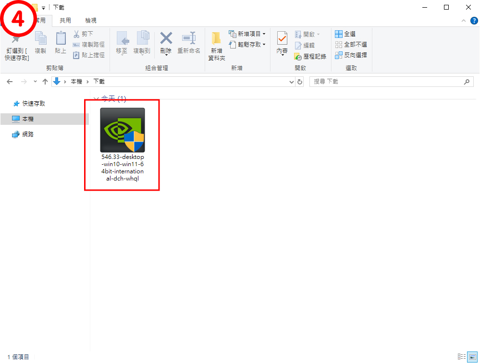Click the 1 個項目 status text

tap(18, 357)
